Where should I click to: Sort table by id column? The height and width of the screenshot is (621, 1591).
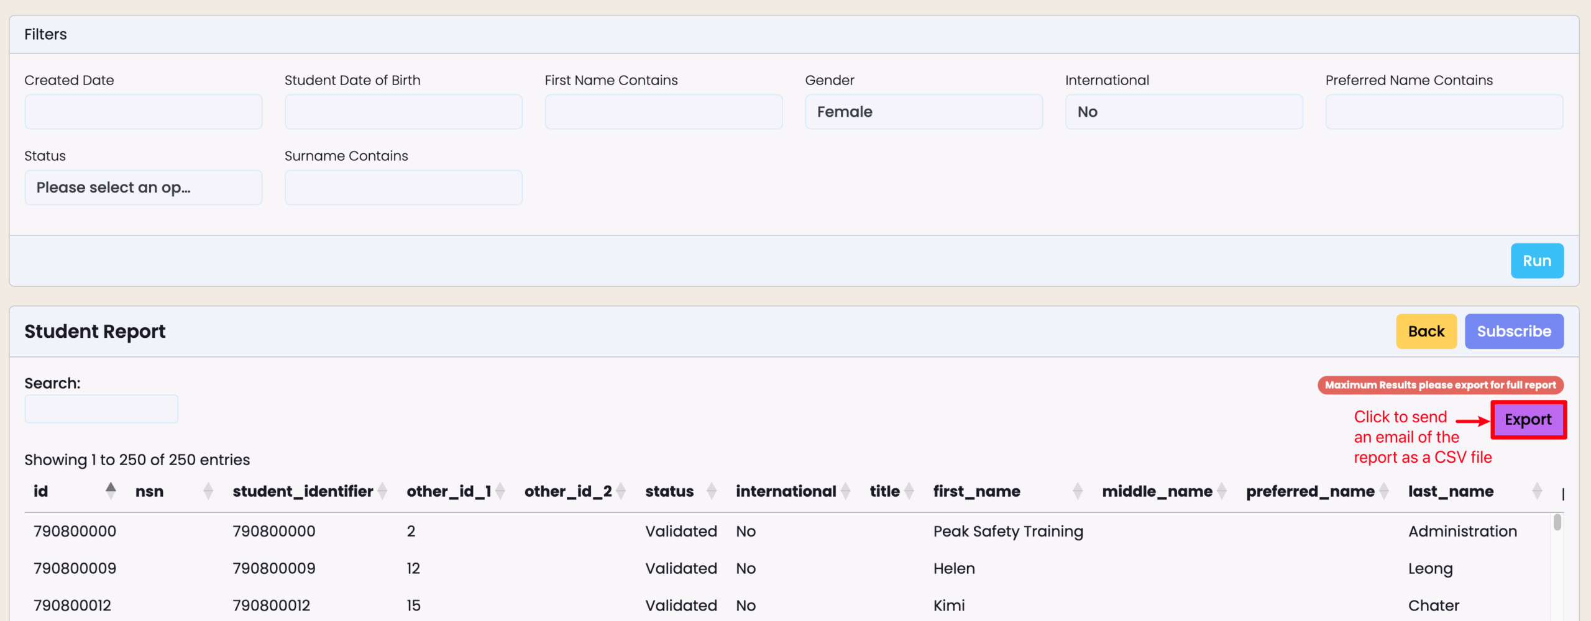pyautogui.click(x=41, y=491)
